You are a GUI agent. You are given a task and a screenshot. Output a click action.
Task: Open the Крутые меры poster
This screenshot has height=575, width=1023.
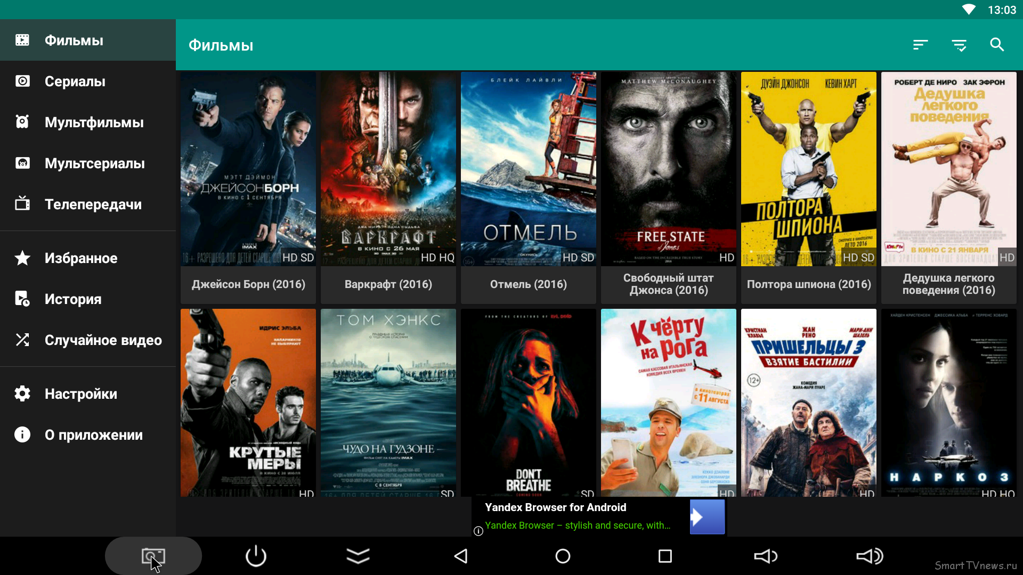[x=248, y=402]
